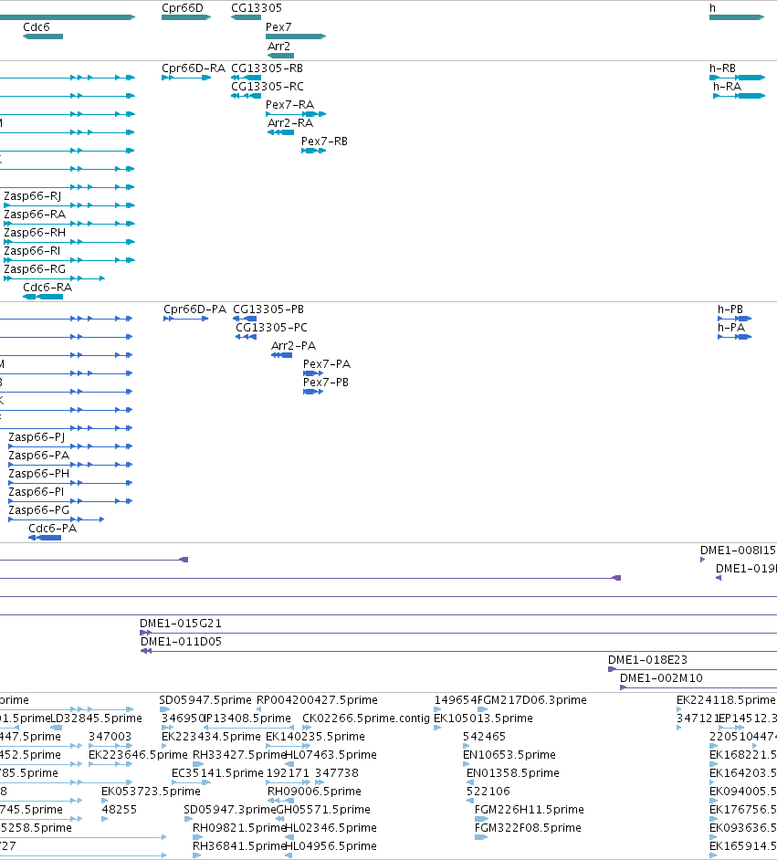Click protein Zasp66-PA
The image size is (777, 860).
(70, 465)
